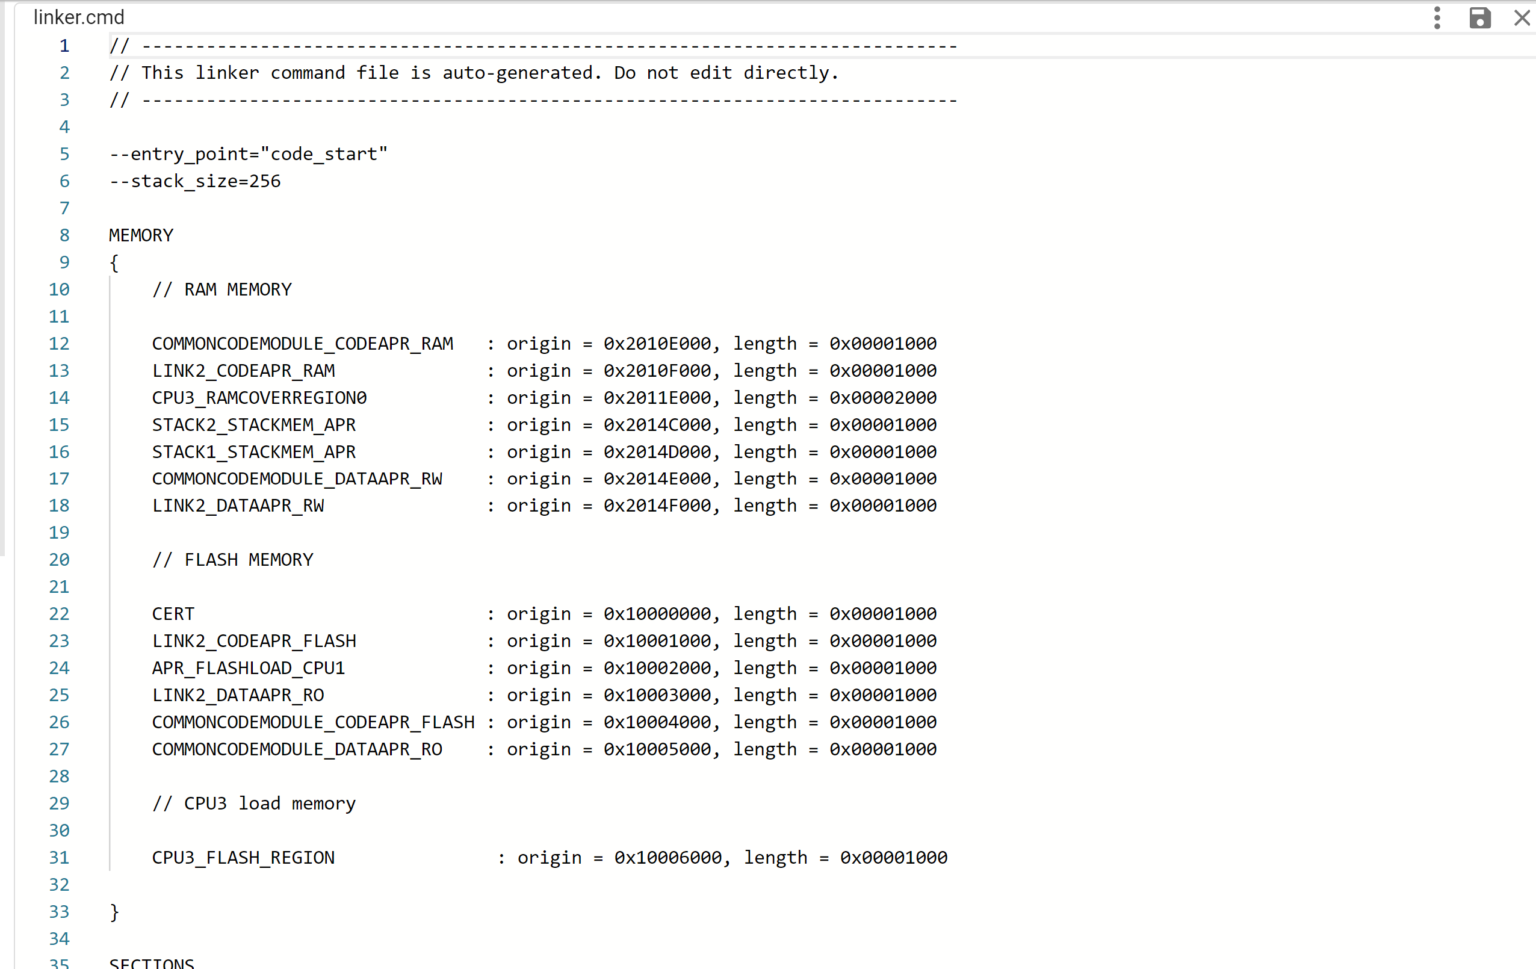Select line number 8 next to MEMORY
Viewport: 1536px width, 969px height.
tap(63, 235)
